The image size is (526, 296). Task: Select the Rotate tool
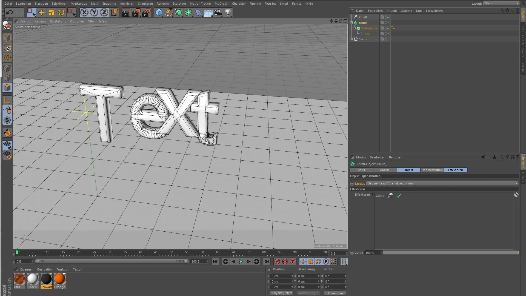(61, 12)
